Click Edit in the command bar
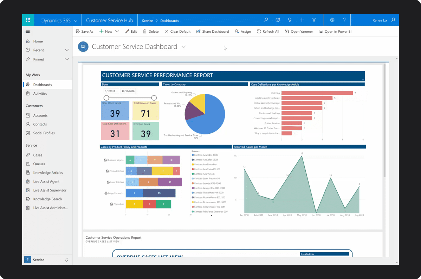Image resolution: width=421 pixels, height=279 pixels. 131,32
